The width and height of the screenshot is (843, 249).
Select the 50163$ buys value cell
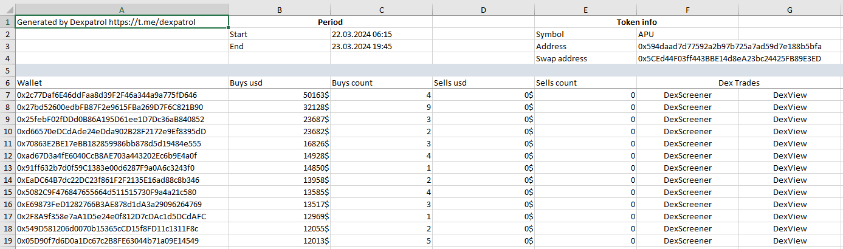[279, 95]
